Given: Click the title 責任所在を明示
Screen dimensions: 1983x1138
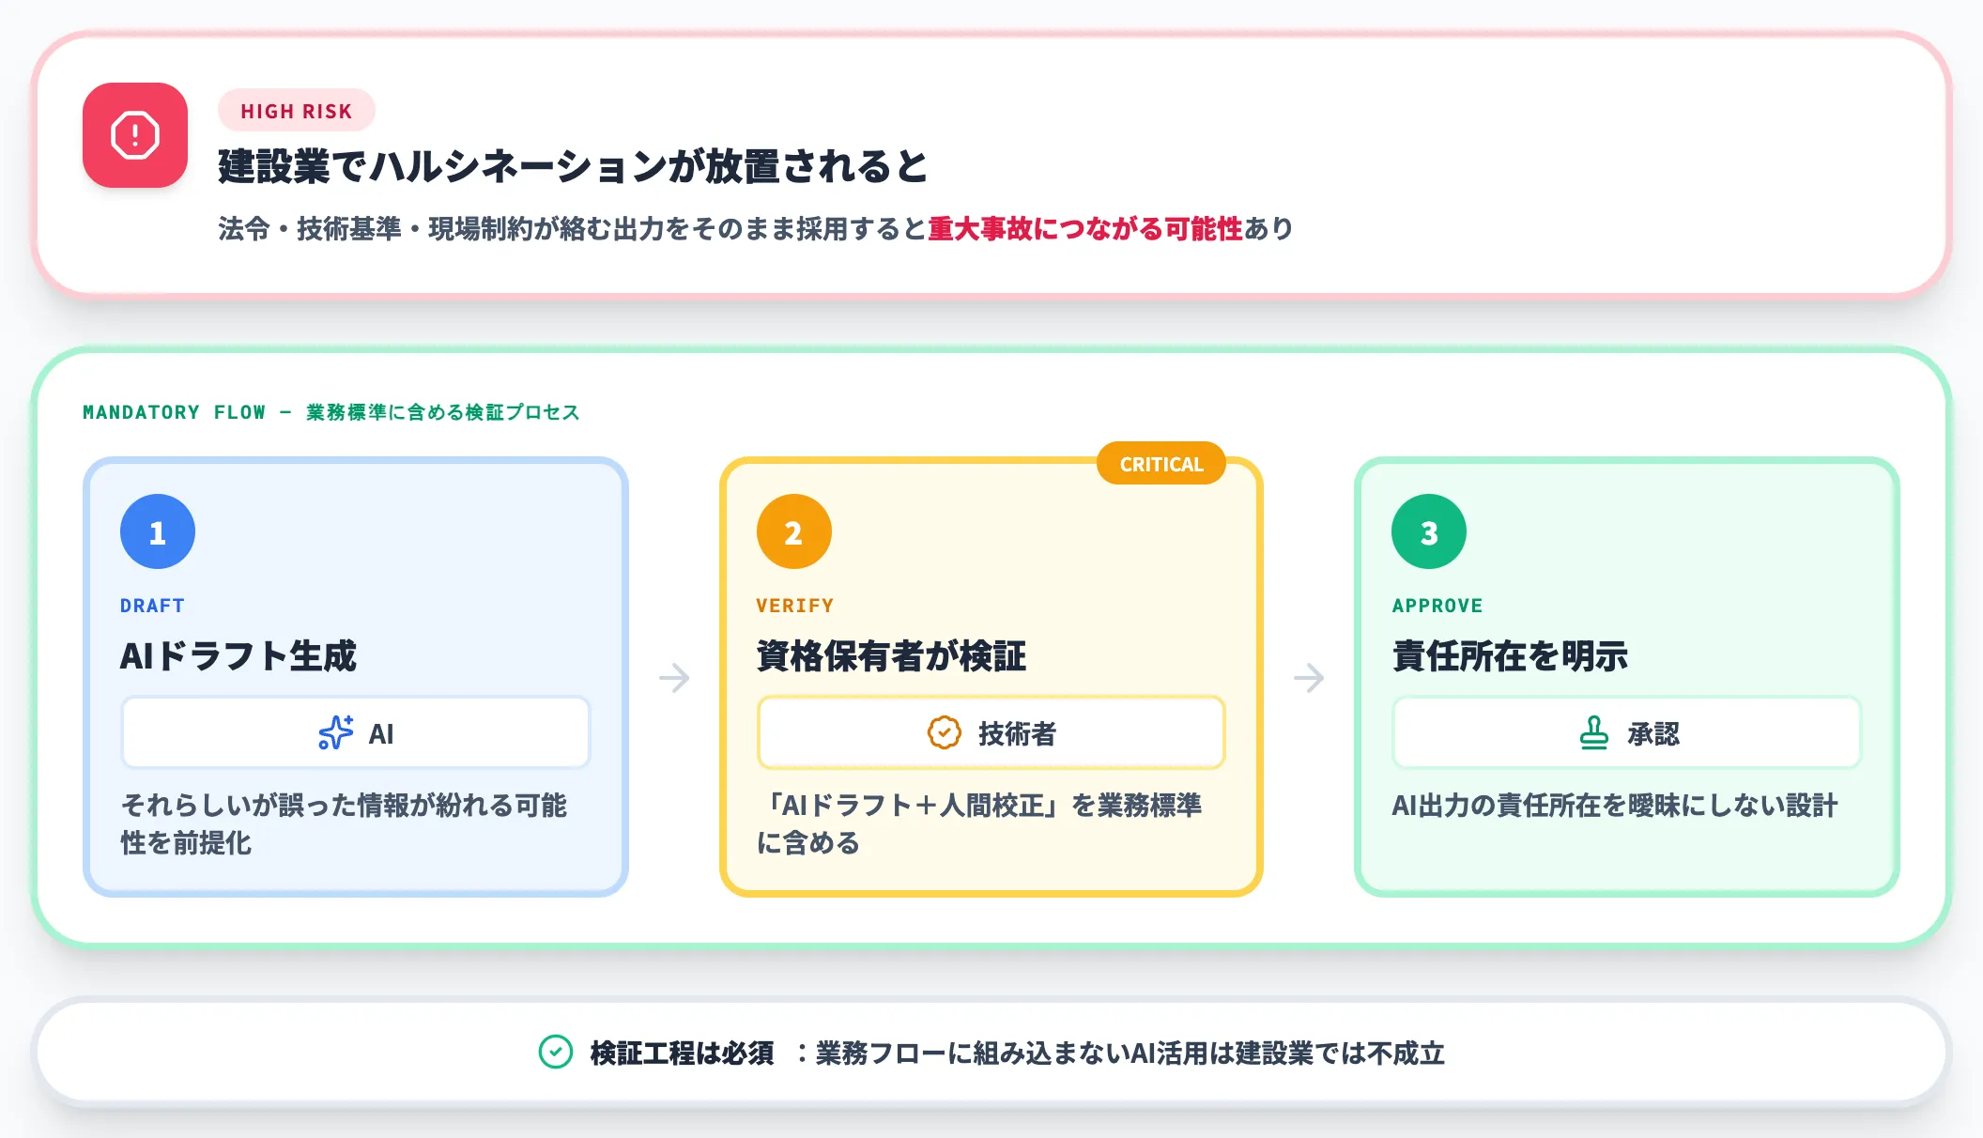Looking at the screenshot, I should click(x=1510, y=655).
